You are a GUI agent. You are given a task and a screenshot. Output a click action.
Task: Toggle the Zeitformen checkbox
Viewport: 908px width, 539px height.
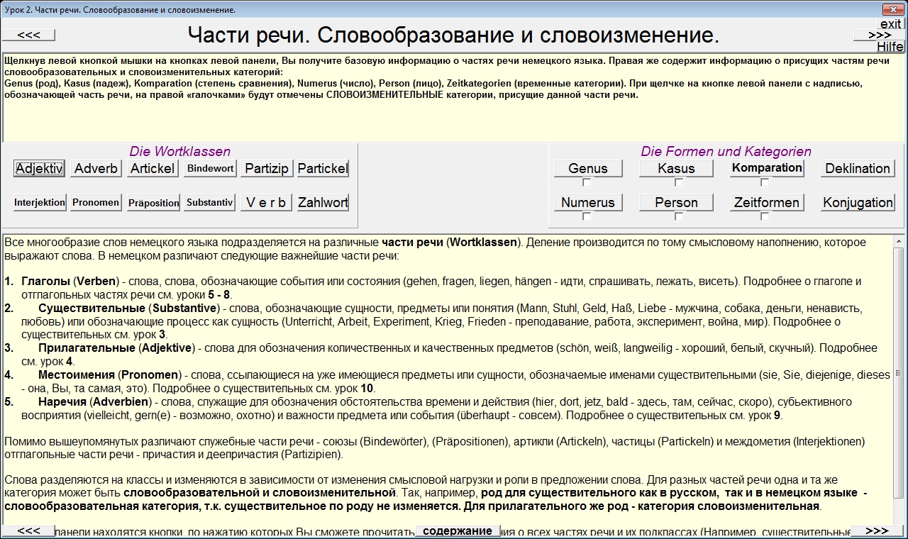click(x=765, y=216)
